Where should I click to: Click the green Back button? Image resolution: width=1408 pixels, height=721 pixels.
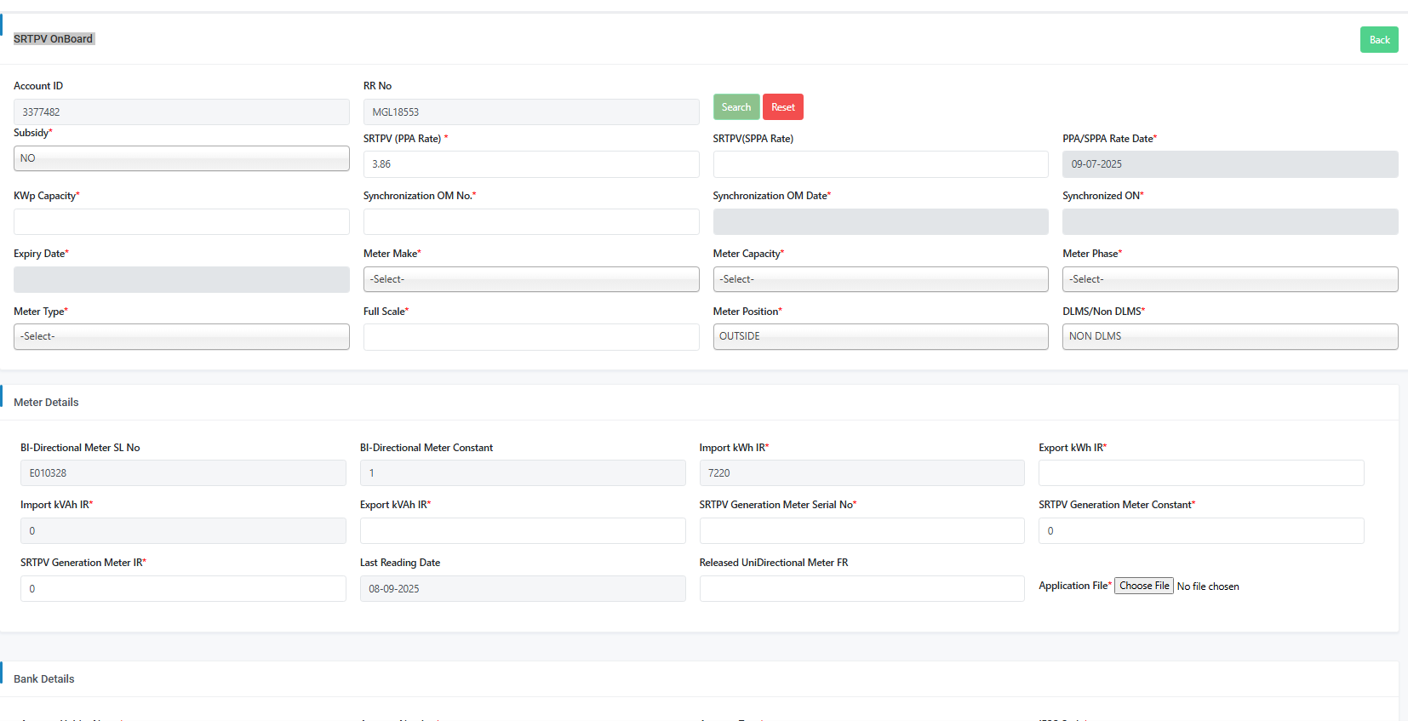point(1378,40)
